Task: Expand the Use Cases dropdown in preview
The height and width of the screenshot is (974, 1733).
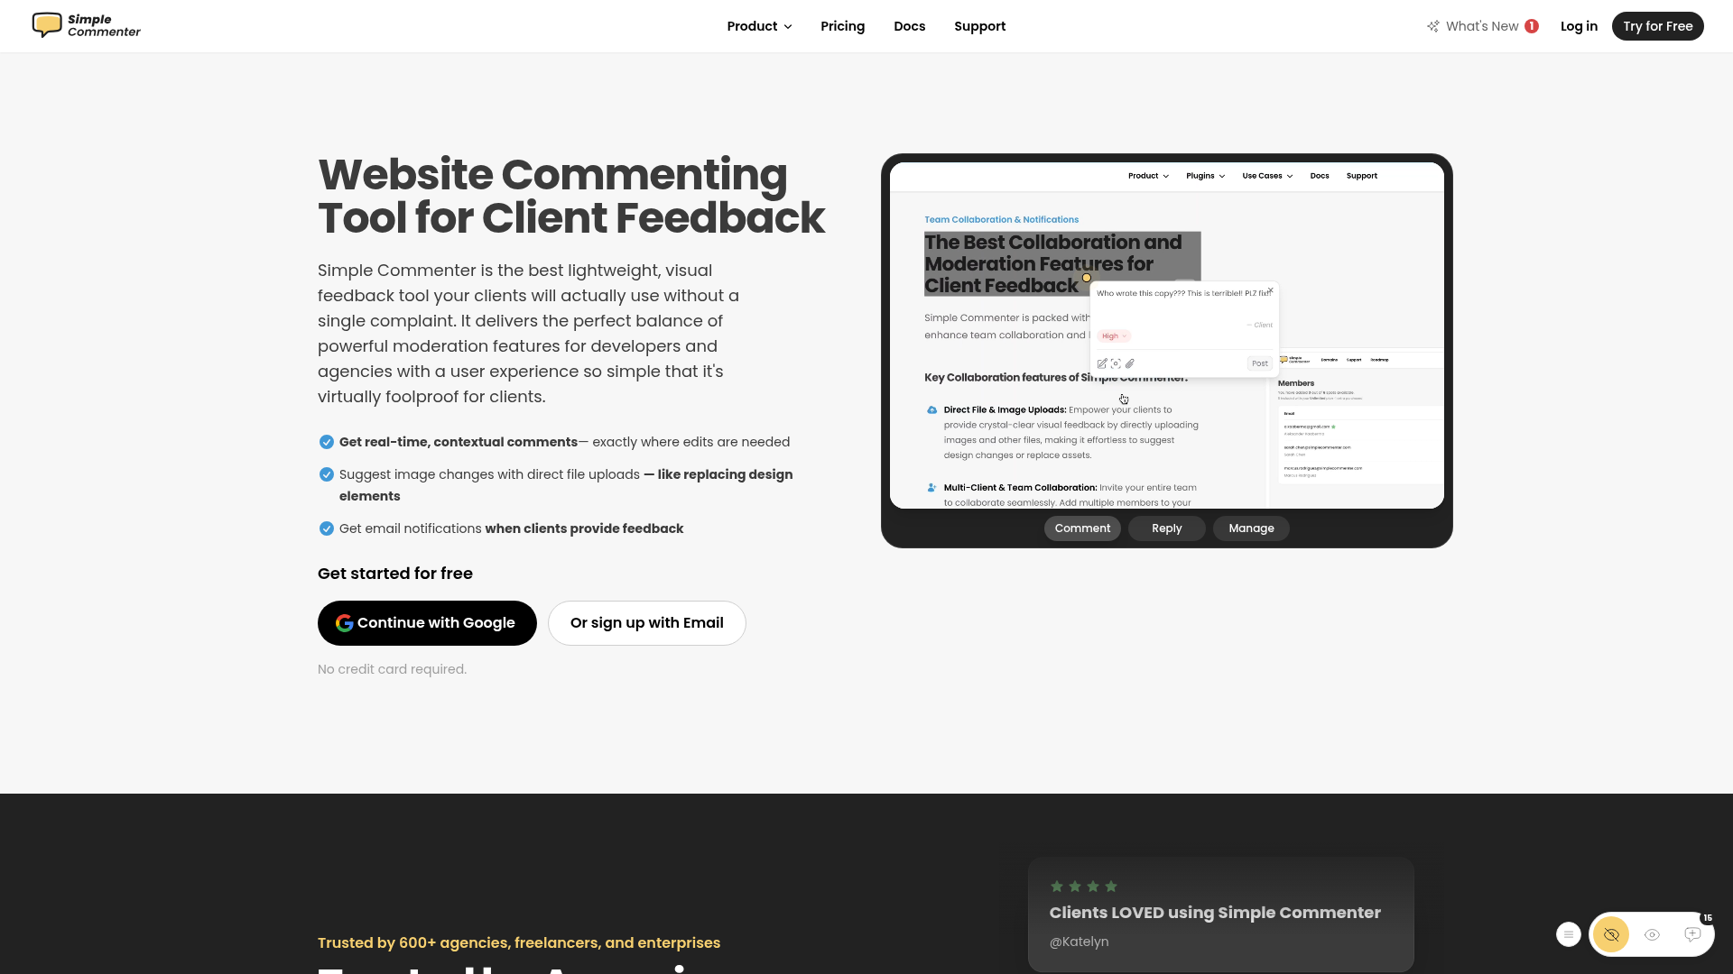Action: [x=1266, y=176]
